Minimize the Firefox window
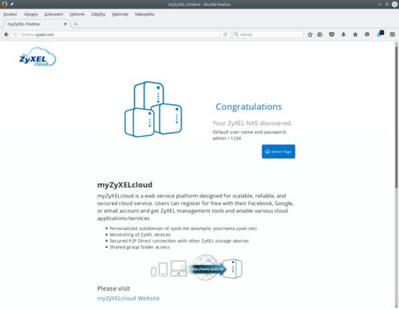Screen dimensions: 399x309 380,4
